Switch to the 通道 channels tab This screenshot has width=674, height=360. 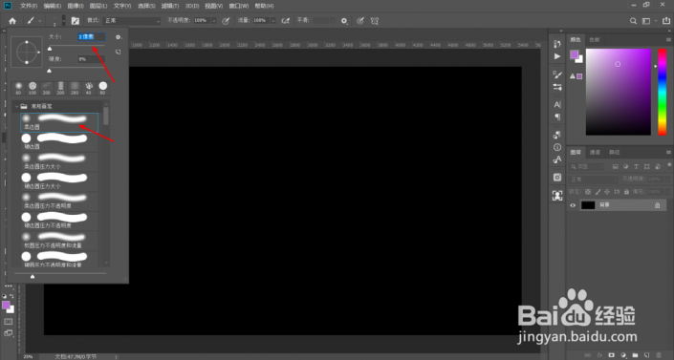pos(595,152)
